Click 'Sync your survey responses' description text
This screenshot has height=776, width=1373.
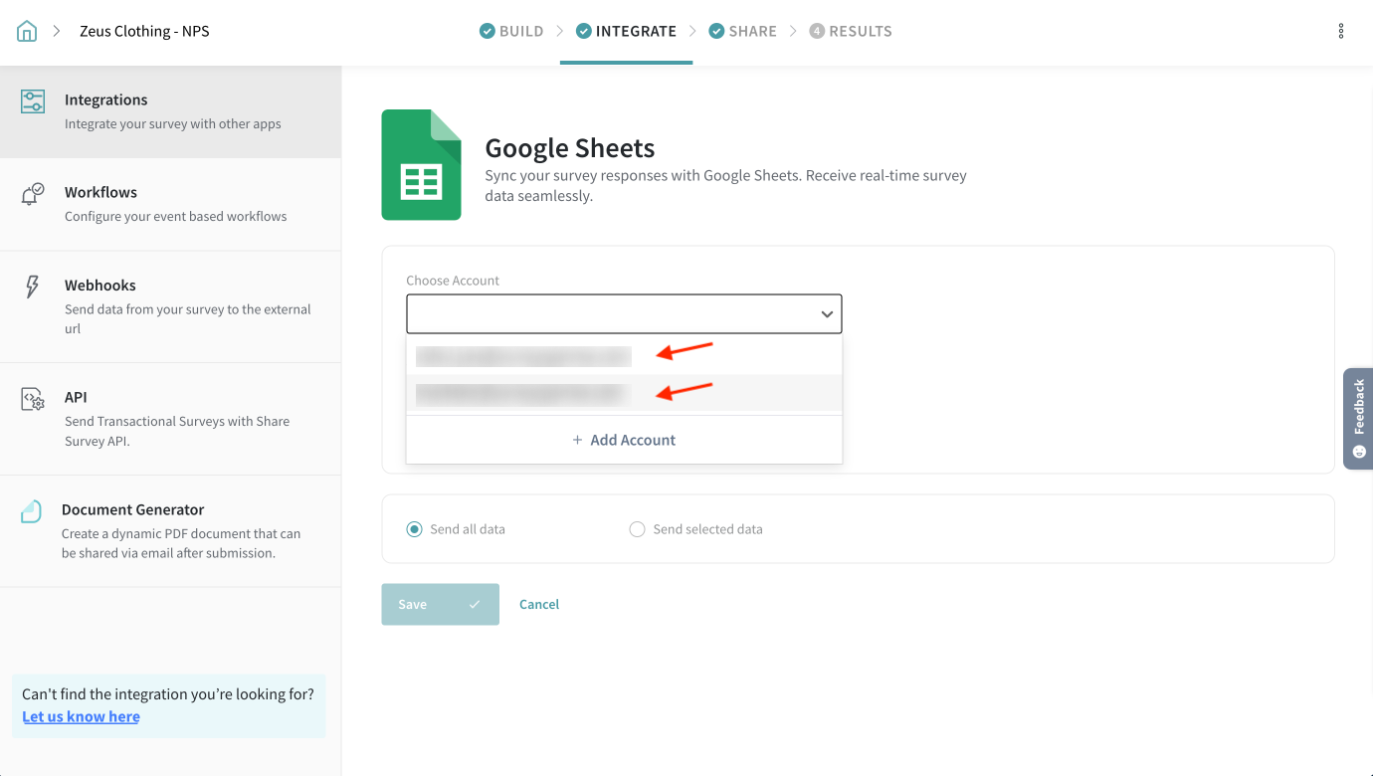coord(725,186)
